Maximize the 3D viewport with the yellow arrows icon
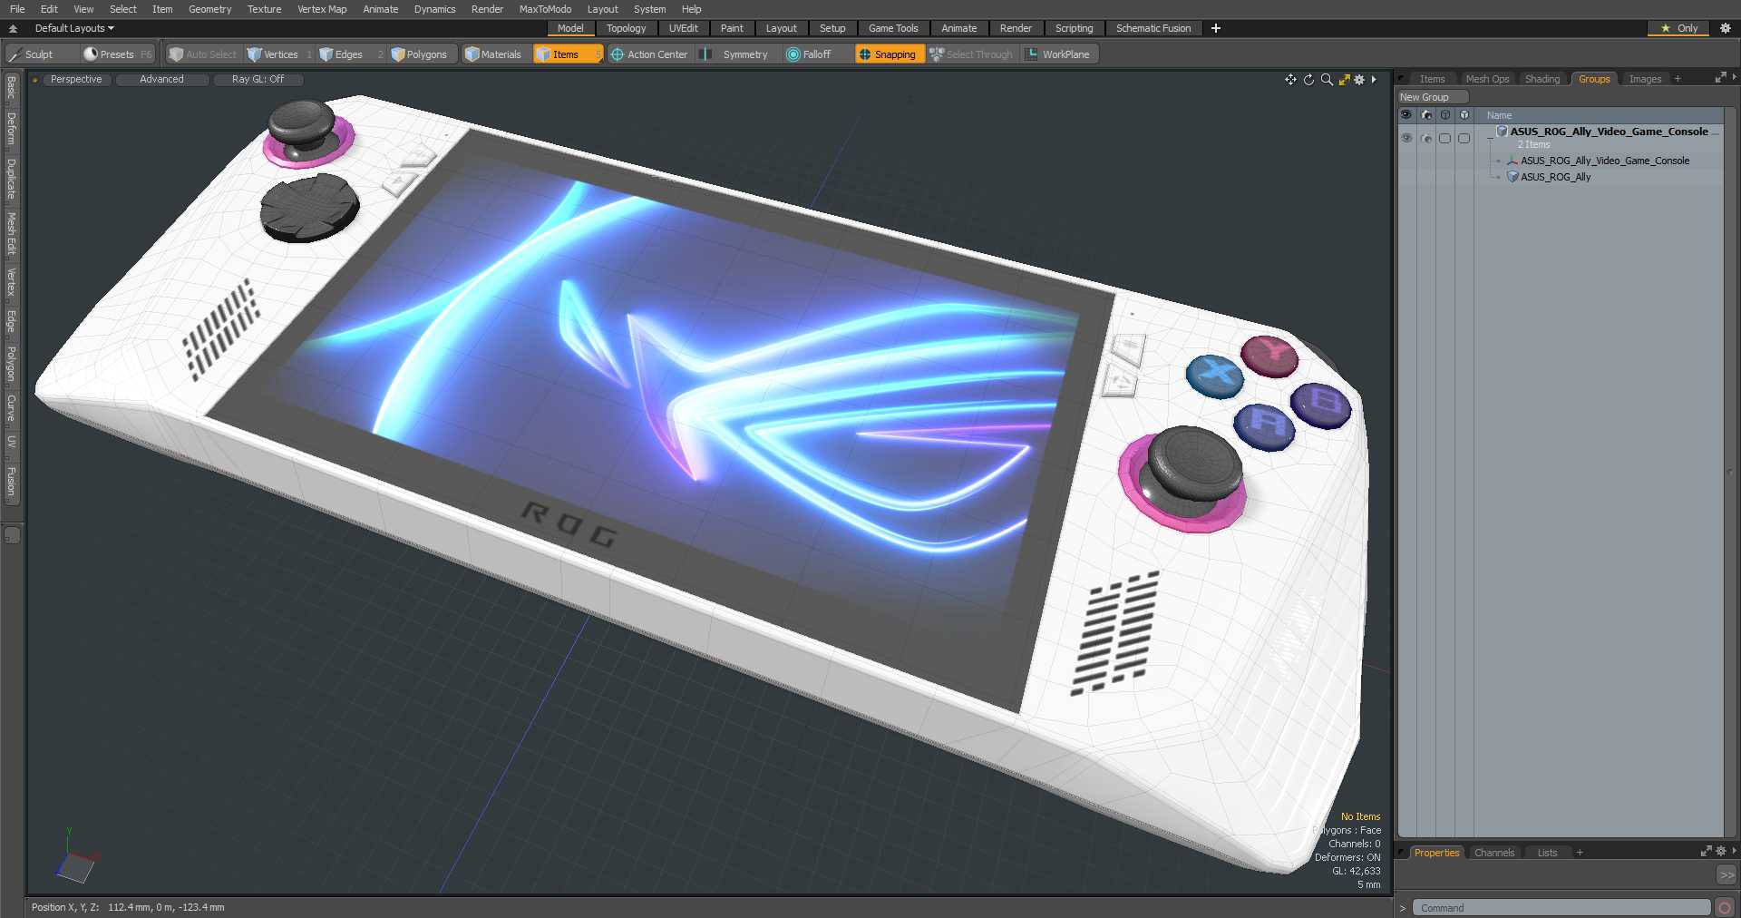 click(1344, 80)
